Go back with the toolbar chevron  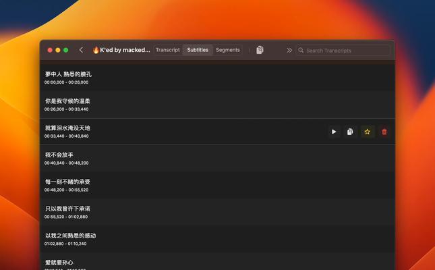pos(81,50)
